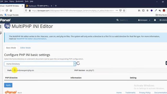
Task: Open the Bookmarks menu
Action: tap(20, 1)
